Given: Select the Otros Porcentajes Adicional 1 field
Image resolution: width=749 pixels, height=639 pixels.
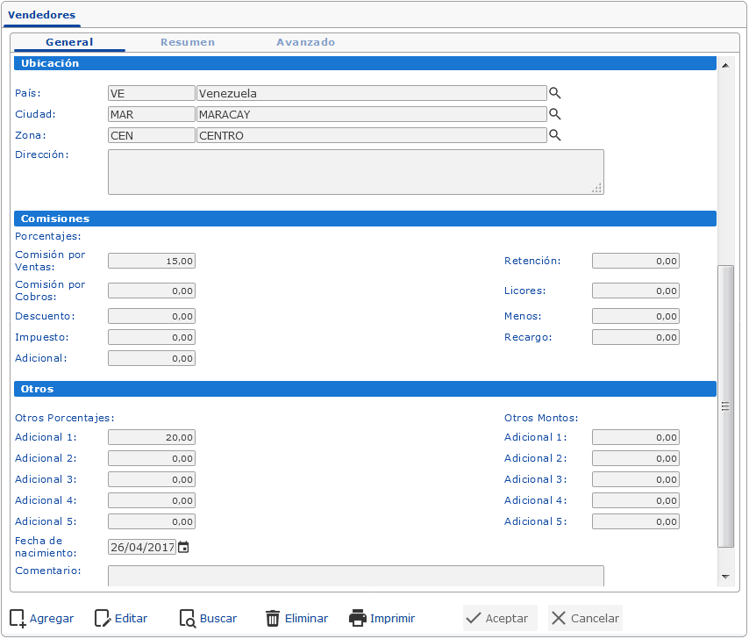Looking at the screenshot, I should click(152, 437).
